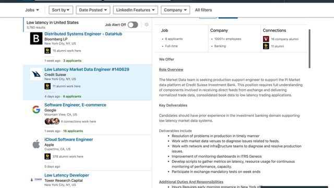The image size is (334, 188).
Task: Open All filters
Action: (204, 10)
